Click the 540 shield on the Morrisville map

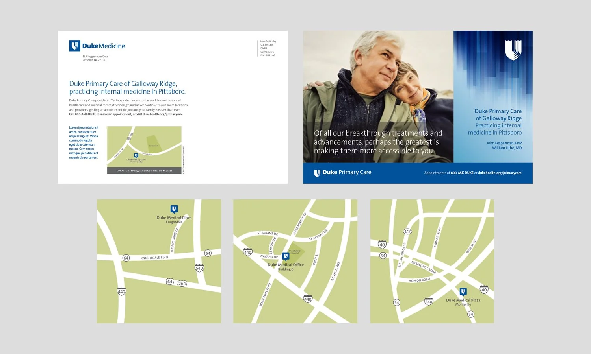point(429,302)
